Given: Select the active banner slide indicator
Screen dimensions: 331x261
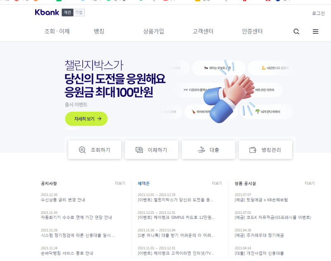Looking at the screenshot, I should coord(72,129).
